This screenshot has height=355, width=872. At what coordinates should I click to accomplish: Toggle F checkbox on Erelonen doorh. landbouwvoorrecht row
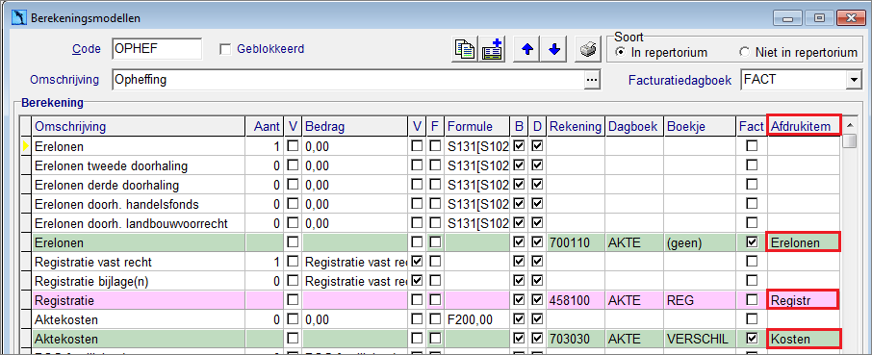tap(435, 223)
